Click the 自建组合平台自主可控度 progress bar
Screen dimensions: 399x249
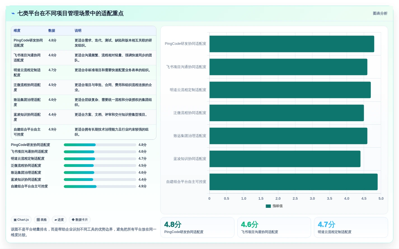tap(100, 187)
